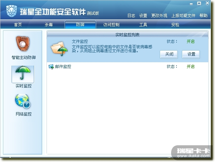Open 网络监控 globe icon
The image size is (215, 162).
click(x=23, y=101)
